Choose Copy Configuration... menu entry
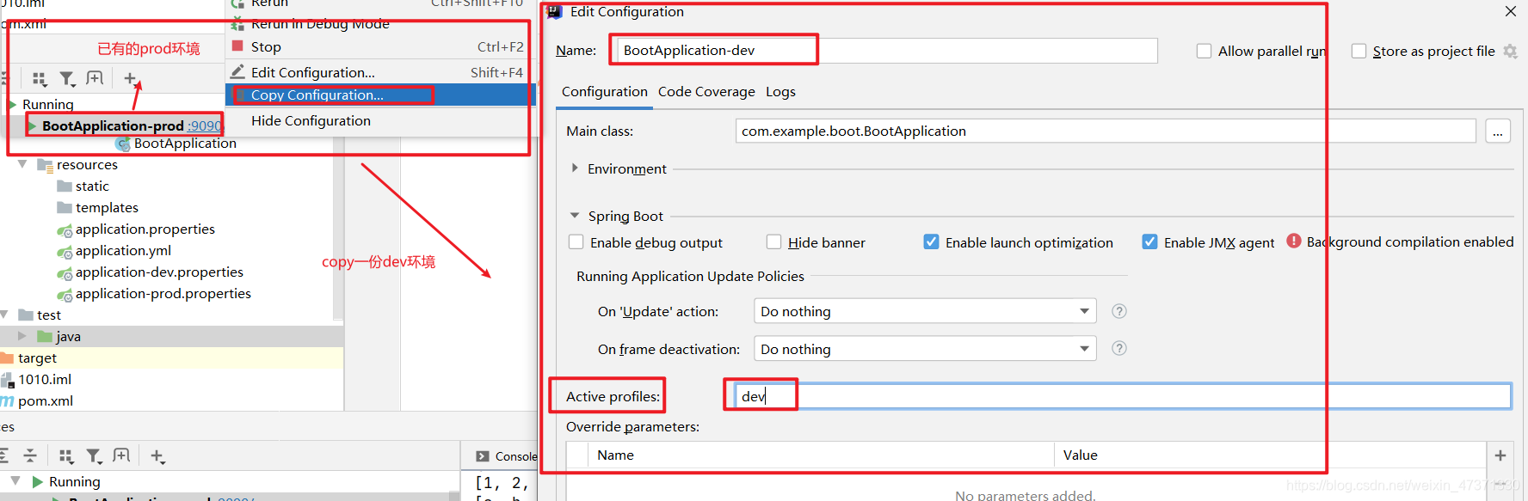Viewport: 1528px width, 501px height. click(x=317, y=95)
